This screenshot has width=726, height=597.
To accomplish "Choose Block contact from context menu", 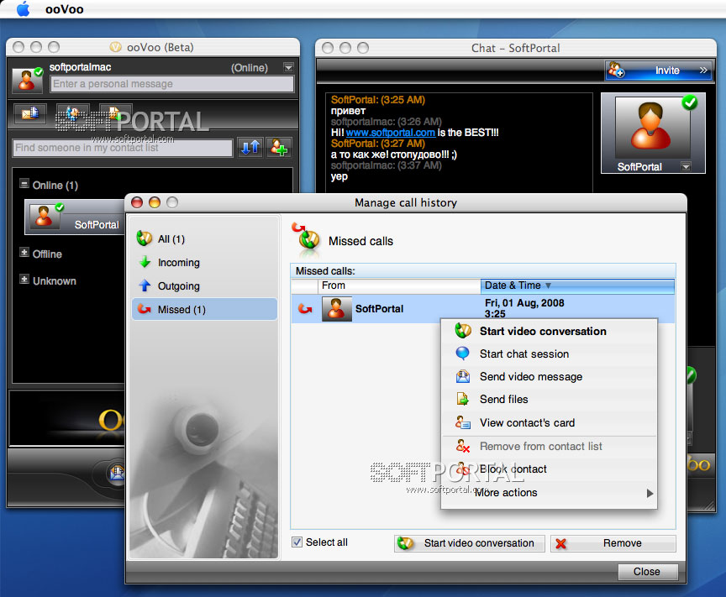I will click(549, 469).
